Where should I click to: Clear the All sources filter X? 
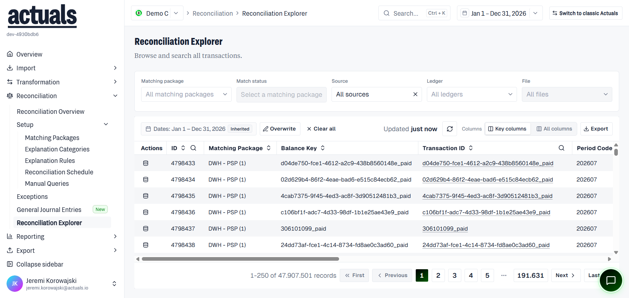pos(415,94)
